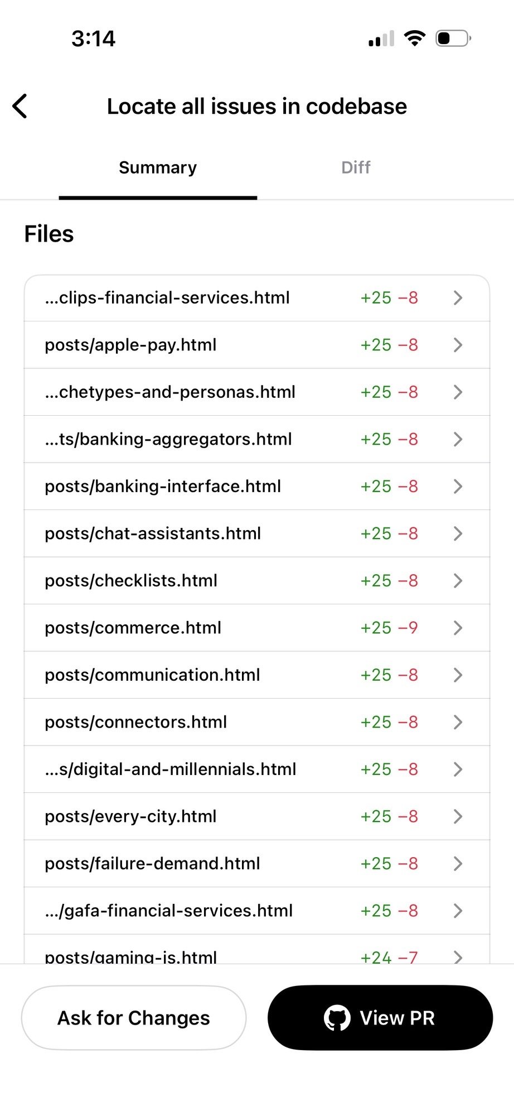
Task: Tap the back arrow icon
Action: (x=20, y=106)
